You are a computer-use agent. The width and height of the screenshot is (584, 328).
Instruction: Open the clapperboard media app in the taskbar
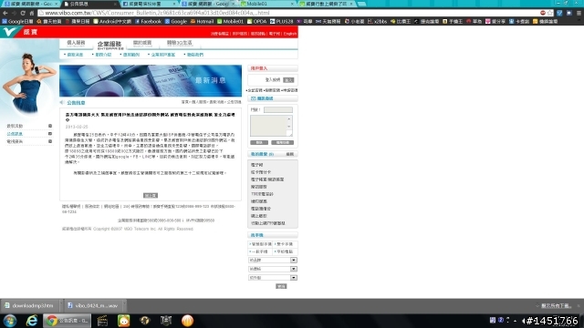(102, 321)
